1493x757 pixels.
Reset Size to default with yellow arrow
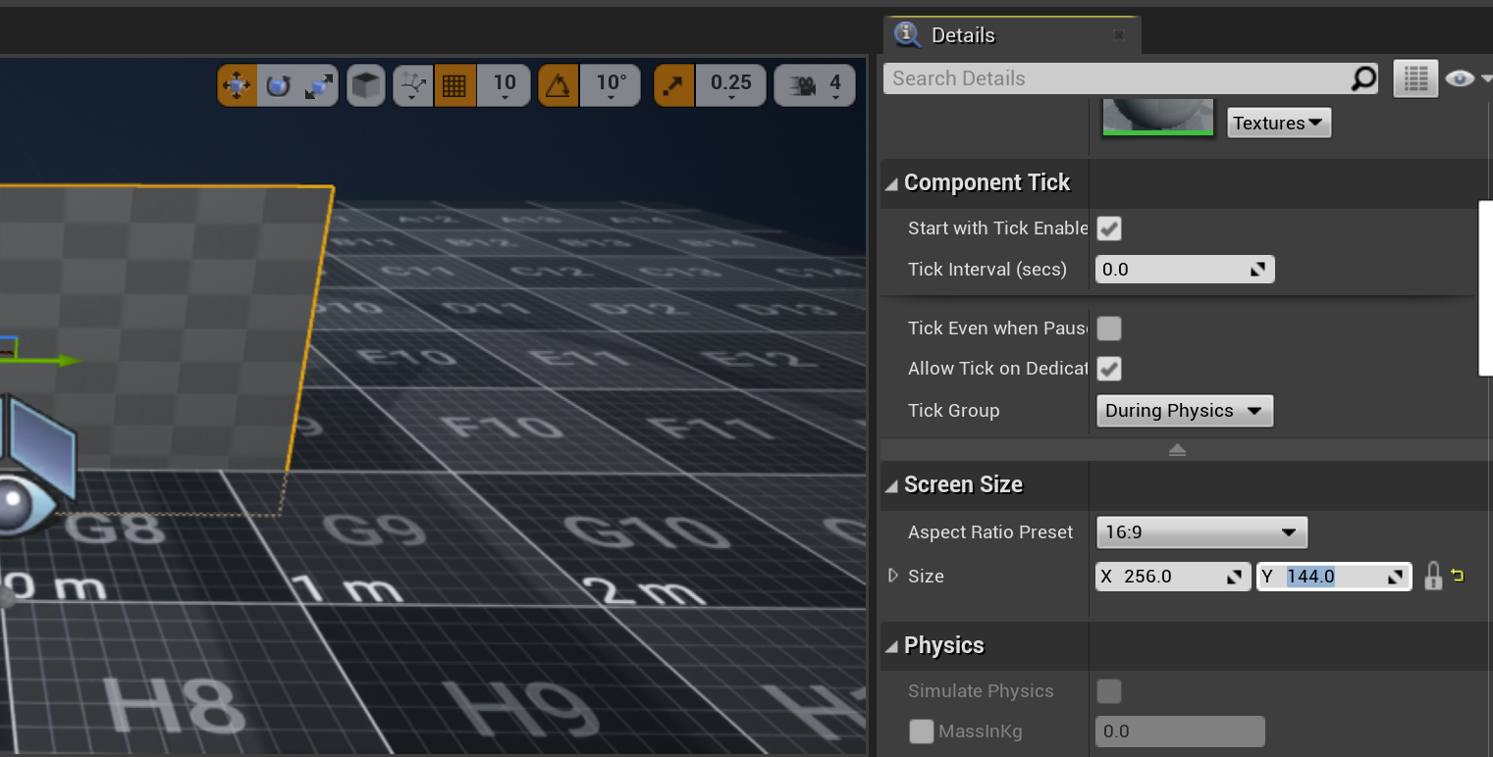tap(1458, 576)
